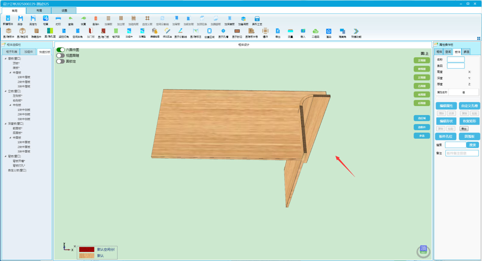Open the 空间 tab in properties panel
The image size is (482, 261).
pyautogui.click(x=448, y=52)
